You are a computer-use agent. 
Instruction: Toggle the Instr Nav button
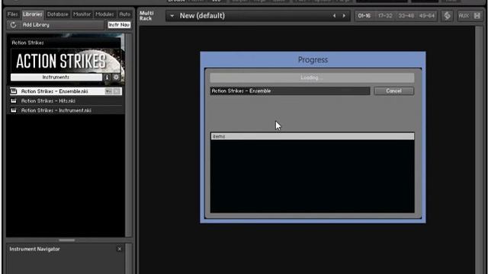[119, 25]
